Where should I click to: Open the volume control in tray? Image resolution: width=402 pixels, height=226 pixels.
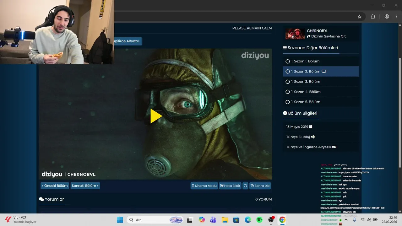[x=369, y=220]
